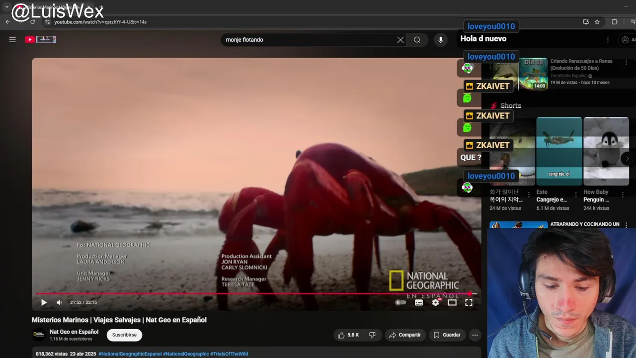Viewport: 636px width, 358px height.
Task: Open options for the Korean-titled Short
Action: pyautogui.click(x=529, y=194)
